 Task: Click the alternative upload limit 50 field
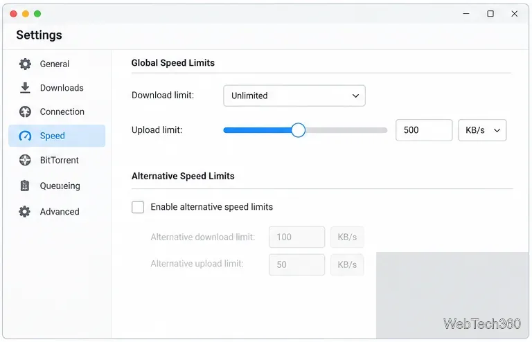[296, 264]
